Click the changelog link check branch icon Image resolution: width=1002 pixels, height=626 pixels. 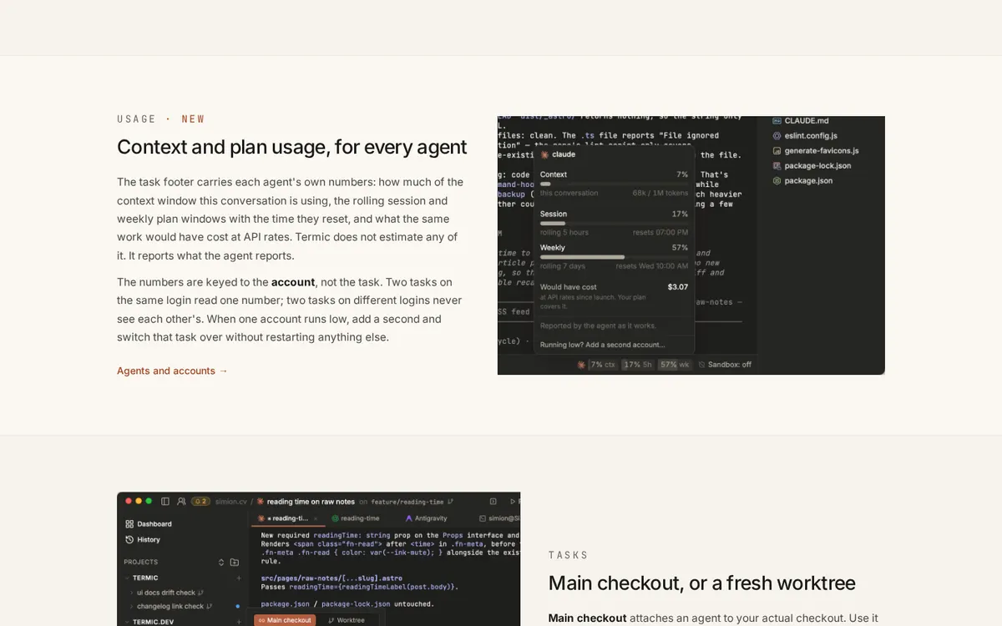pyautogui.click(x=209, y=606)
